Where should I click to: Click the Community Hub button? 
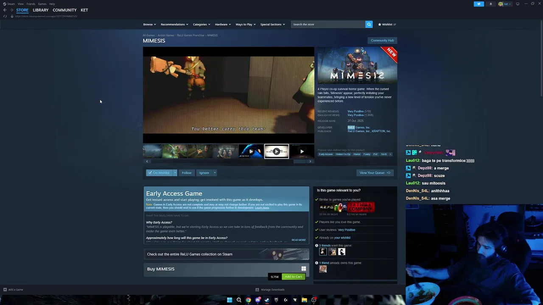[382, 40]
